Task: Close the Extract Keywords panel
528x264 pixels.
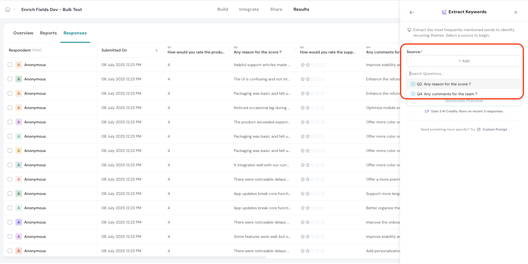Action: point(516,12)
